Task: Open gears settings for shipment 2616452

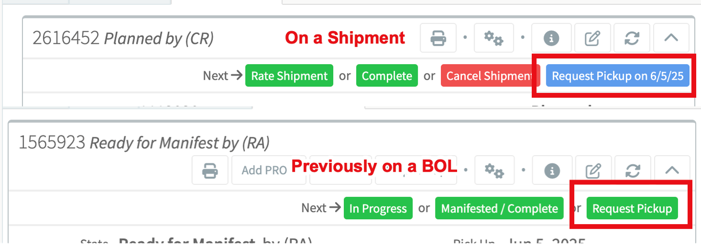Action: click(x=493, y=38)
